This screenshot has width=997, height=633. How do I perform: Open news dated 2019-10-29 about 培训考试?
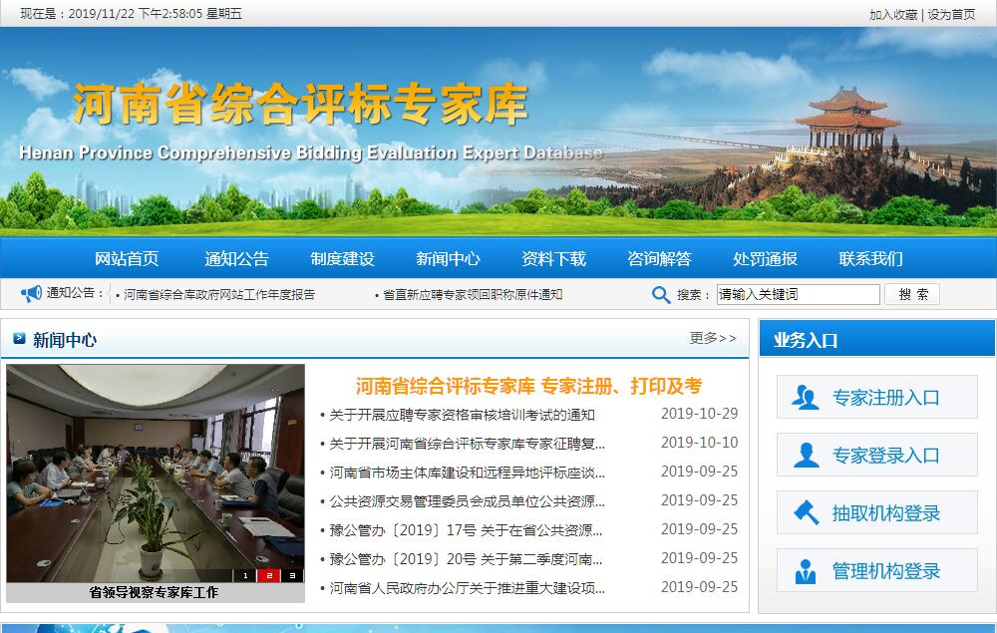(462, 415)
